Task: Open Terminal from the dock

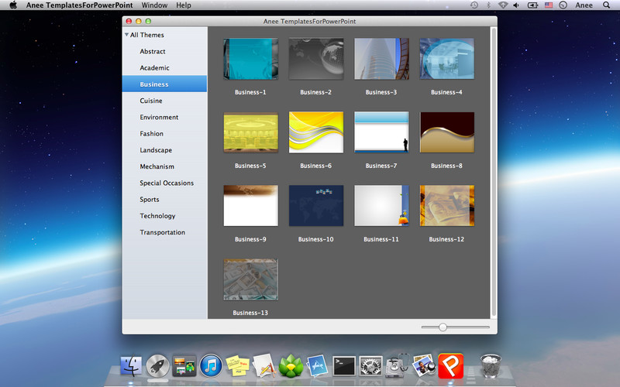Action: (x=344, y=366)
